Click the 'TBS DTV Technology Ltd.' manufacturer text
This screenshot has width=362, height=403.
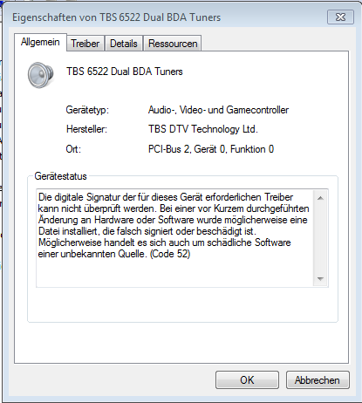(x=203, y=129)
